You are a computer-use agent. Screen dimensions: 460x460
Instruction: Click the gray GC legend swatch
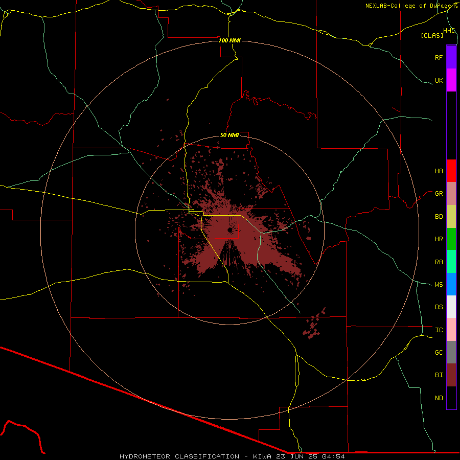click(451, 352)
